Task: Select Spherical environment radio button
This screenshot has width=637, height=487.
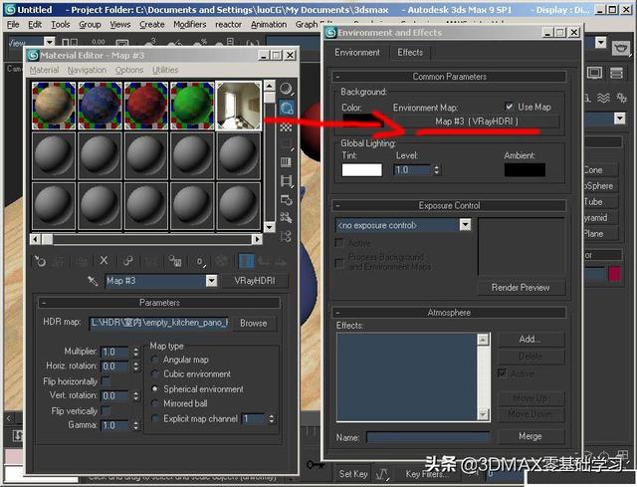Action: point(155,389)
